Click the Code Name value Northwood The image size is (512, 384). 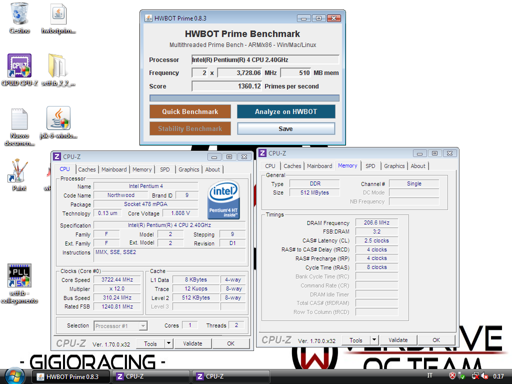[x=121, y=195]
